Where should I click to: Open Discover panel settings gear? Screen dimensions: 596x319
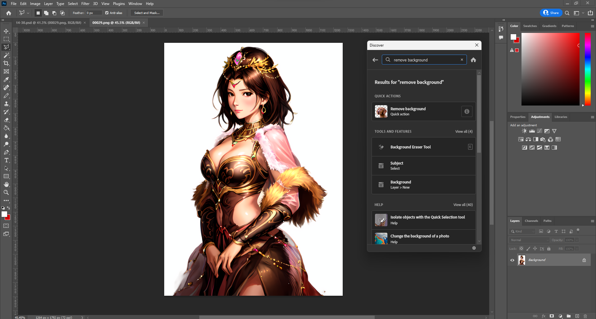474,248
